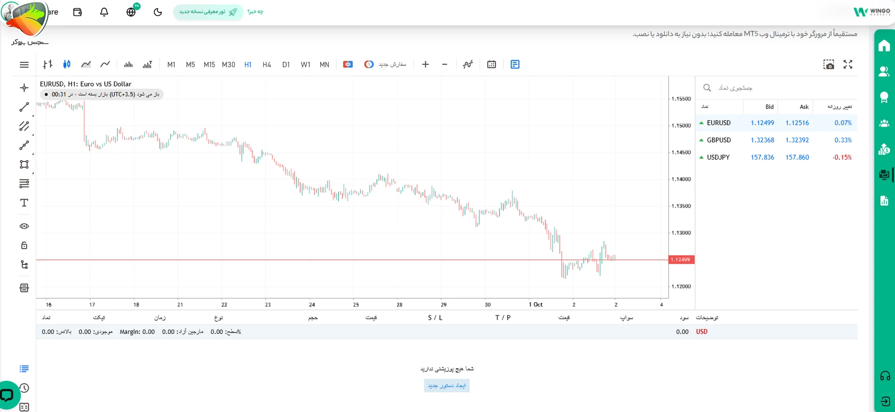Toggle object visibility eye icon
The height and width of the screenshot is (412, 895).
tap(24, 226)
